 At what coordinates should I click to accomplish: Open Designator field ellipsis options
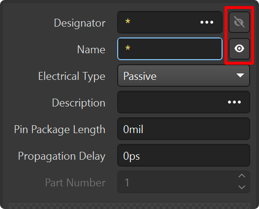point(207,22)
